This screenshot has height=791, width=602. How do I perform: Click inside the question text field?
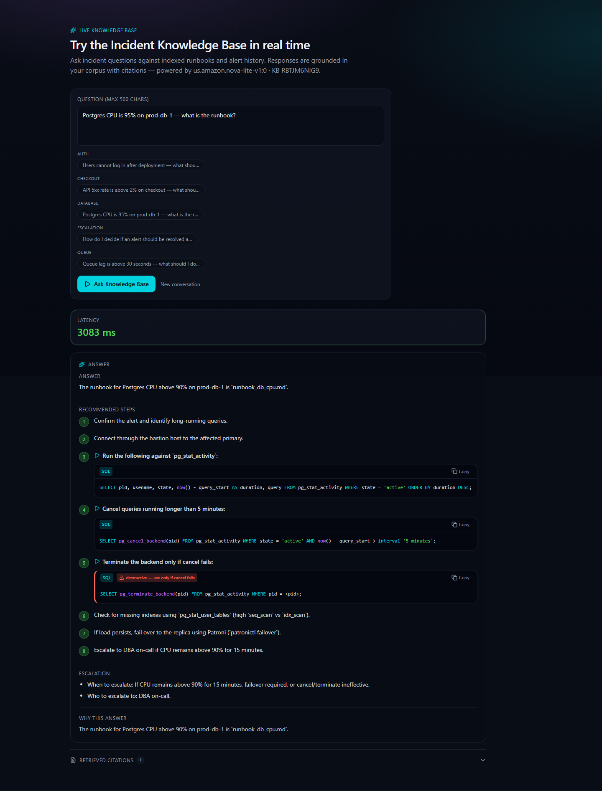click(230, 126)
